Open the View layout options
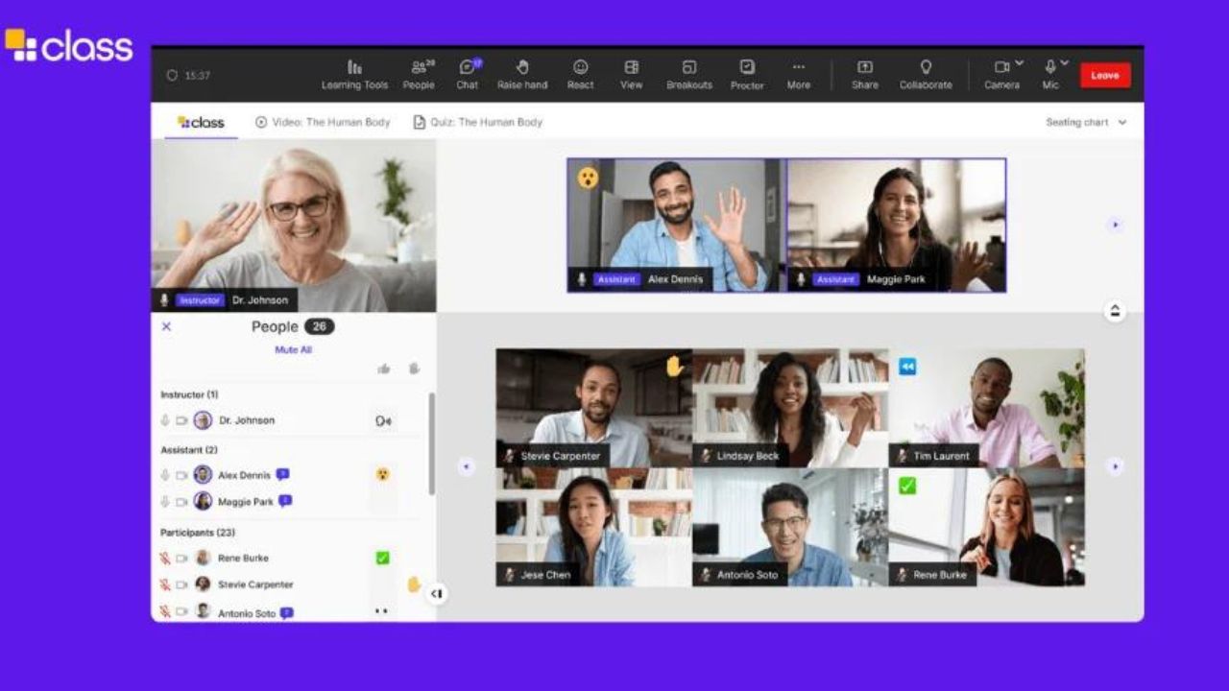The height and width of the screenshot is (691, 1229). [631, 75]
